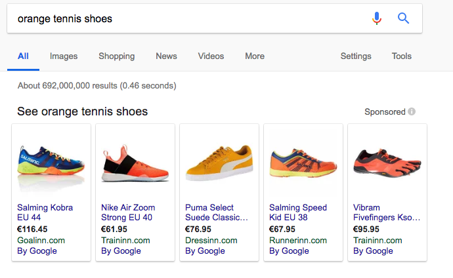Click the All results tab
Image resolution: width=453 pixels, height=278 pixels.
point(23,56)
